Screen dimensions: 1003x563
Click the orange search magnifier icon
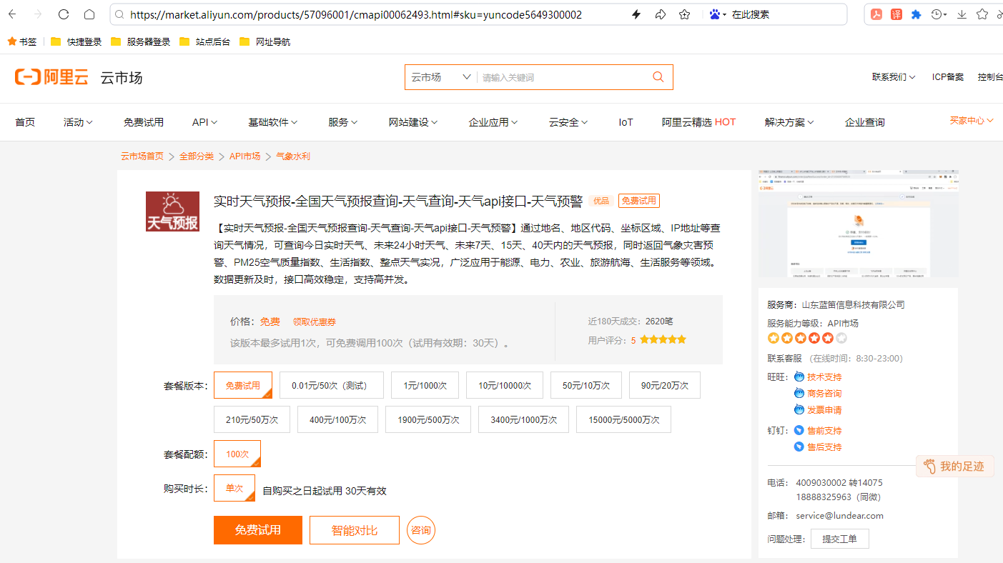[x=658, y=77]
